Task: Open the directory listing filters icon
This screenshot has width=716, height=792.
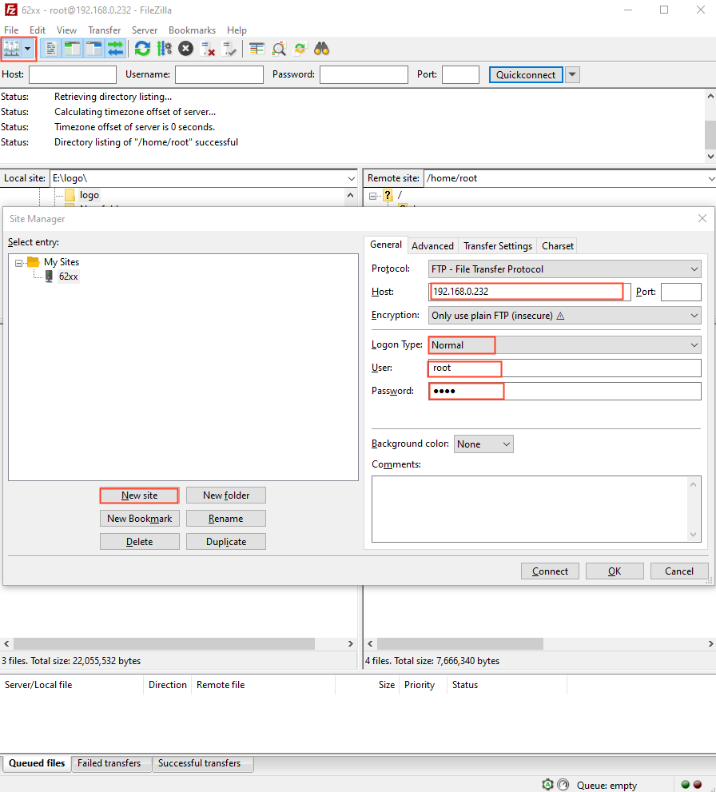Action: point(257,49)
